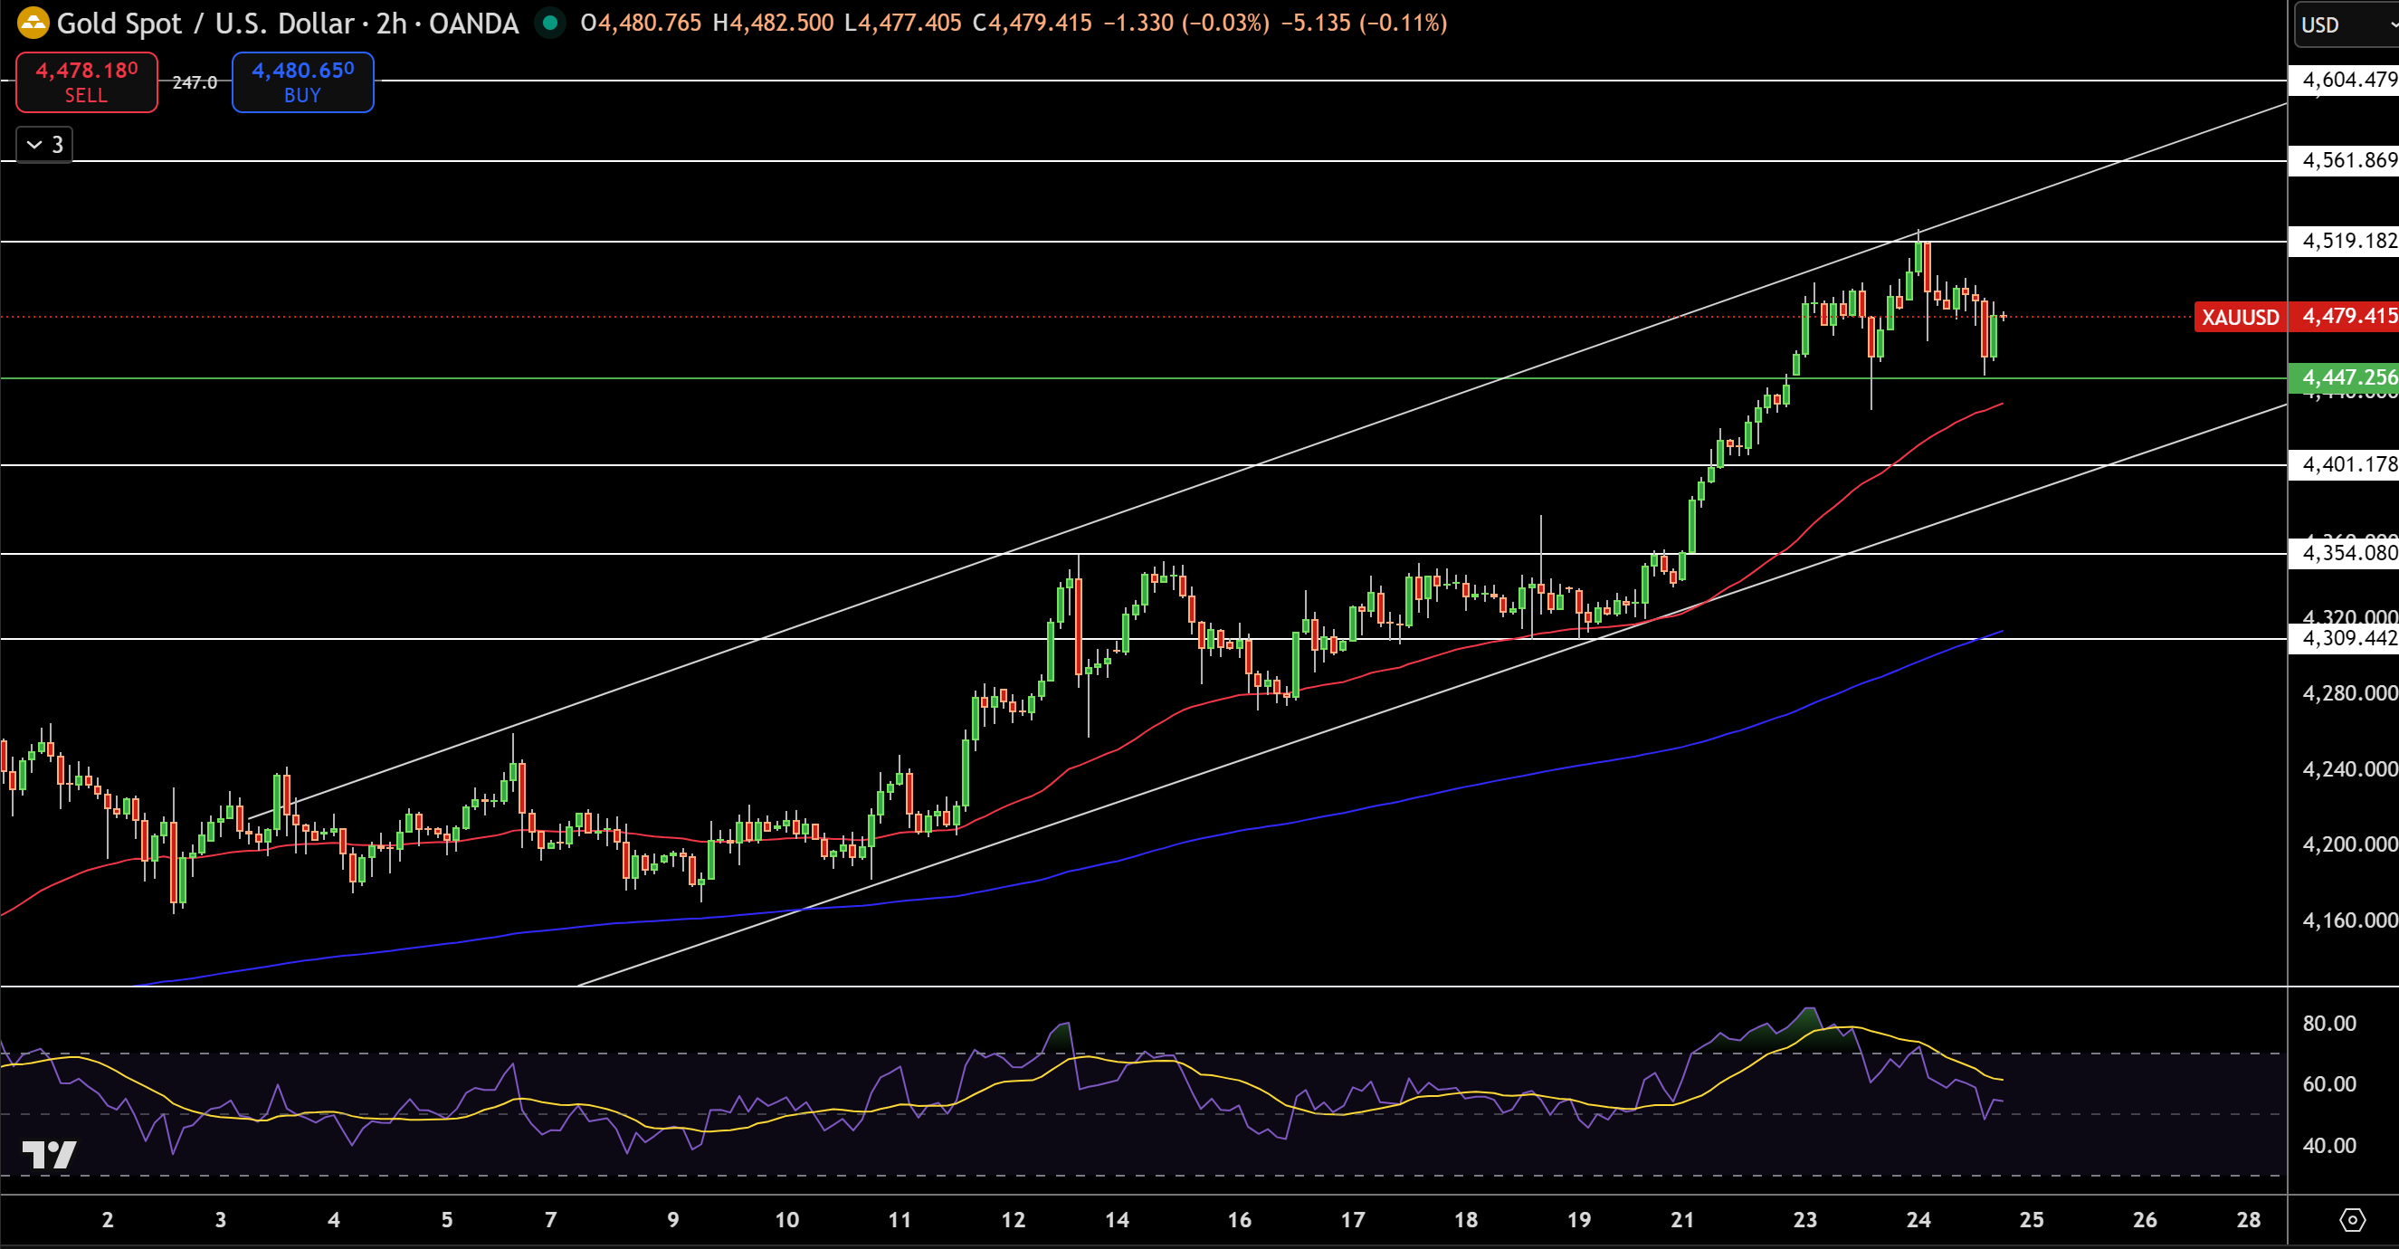The height and width of the screenshot is (1249, 2399).
Task: Click the high value H4,482.500 in header
Action: click(773, 23)
